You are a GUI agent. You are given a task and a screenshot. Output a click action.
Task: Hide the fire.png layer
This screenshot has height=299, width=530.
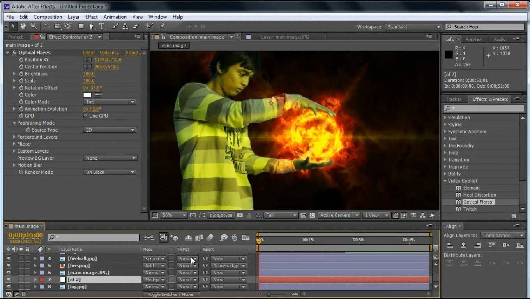click(x=9, y=265)
